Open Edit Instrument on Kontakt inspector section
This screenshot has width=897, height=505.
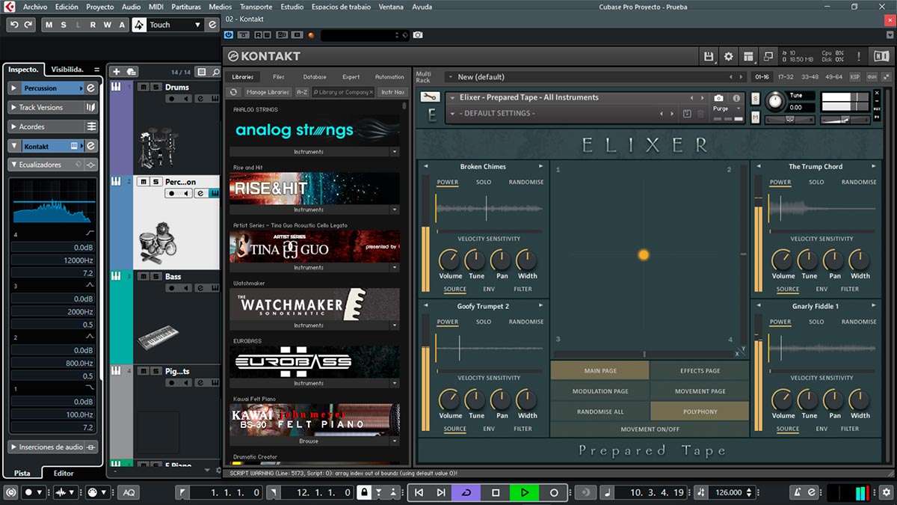90,146
